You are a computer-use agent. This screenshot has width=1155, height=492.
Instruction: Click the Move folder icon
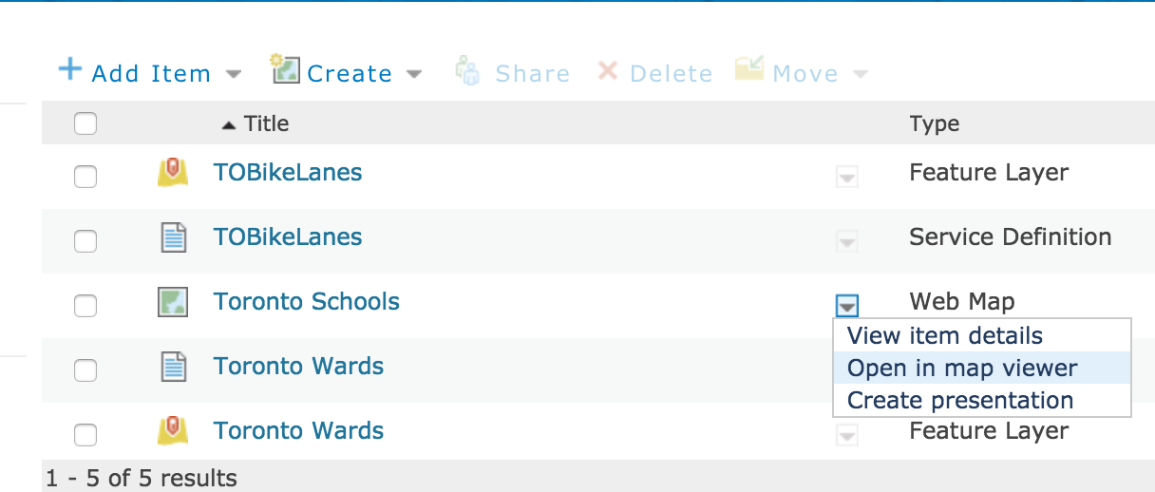[749, 68]
